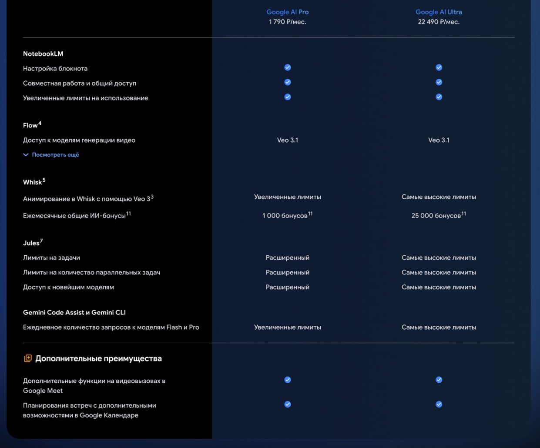Click Pro checkmark for 'Увеличенные лимиты на использование'
Image resolution: width=540 pixels, height=448 pixels.
(288, 97)
